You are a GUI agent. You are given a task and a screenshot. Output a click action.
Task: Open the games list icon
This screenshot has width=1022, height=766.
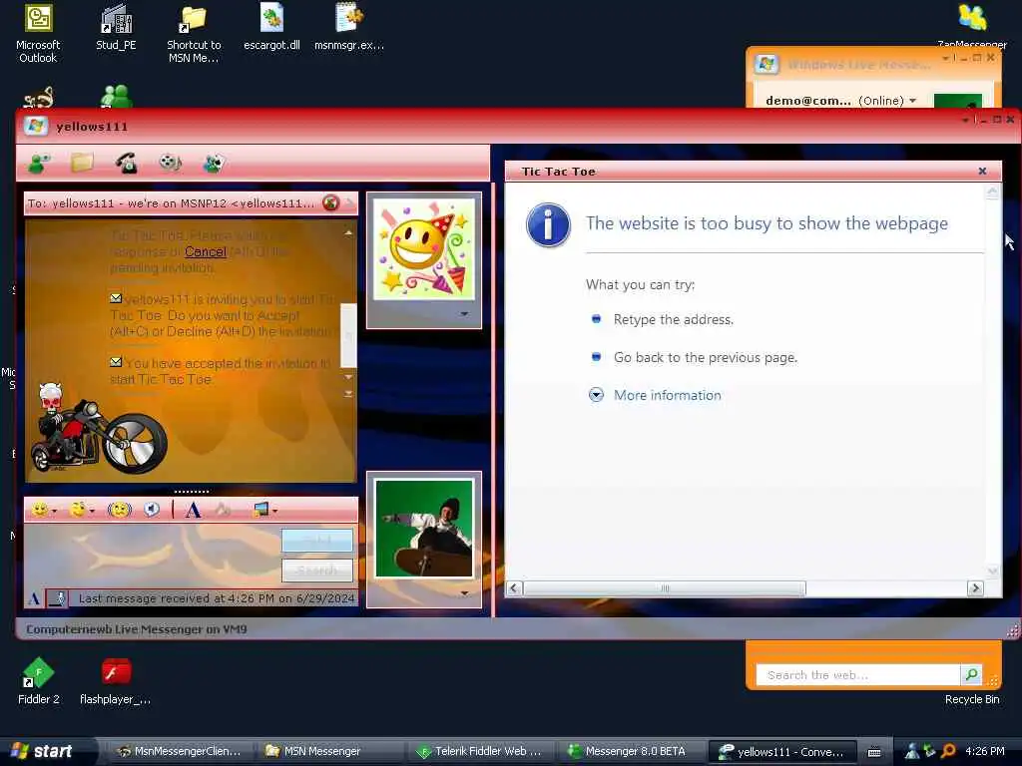pyautogui.click(x=214, y=163)
